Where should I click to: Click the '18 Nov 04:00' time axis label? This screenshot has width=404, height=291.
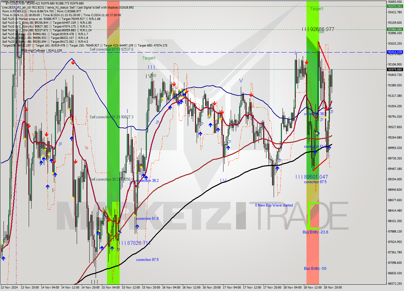point(293,288)
